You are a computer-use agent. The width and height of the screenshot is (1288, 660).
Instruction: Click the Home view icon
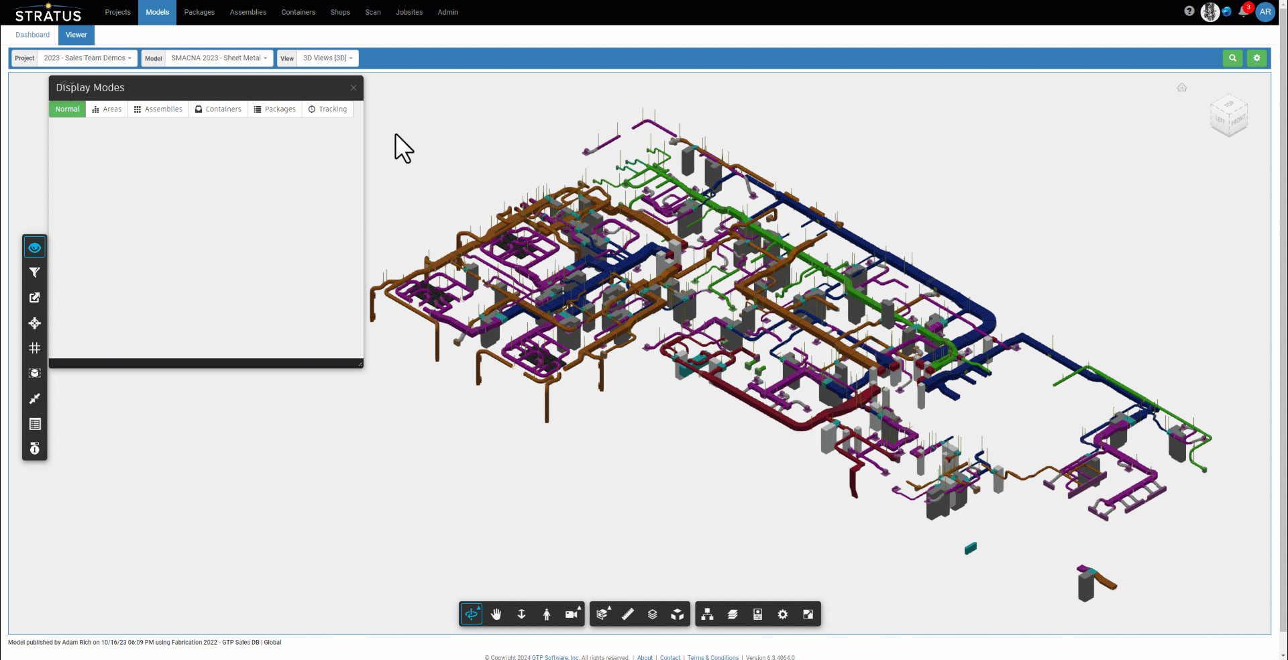point(1182,88)
